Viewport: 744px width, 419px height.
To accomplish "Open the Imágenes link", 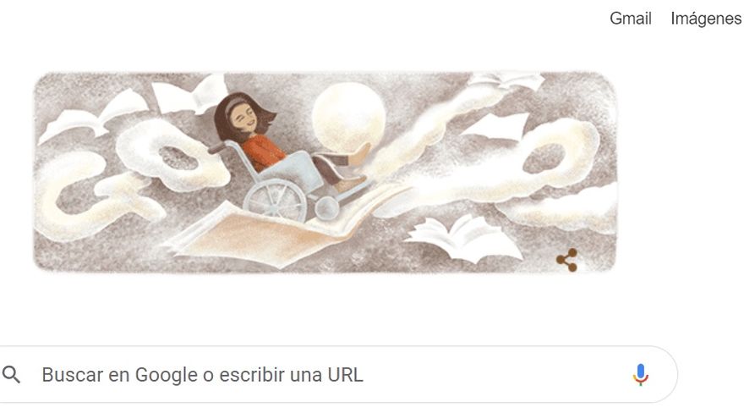I will point(706,19).
